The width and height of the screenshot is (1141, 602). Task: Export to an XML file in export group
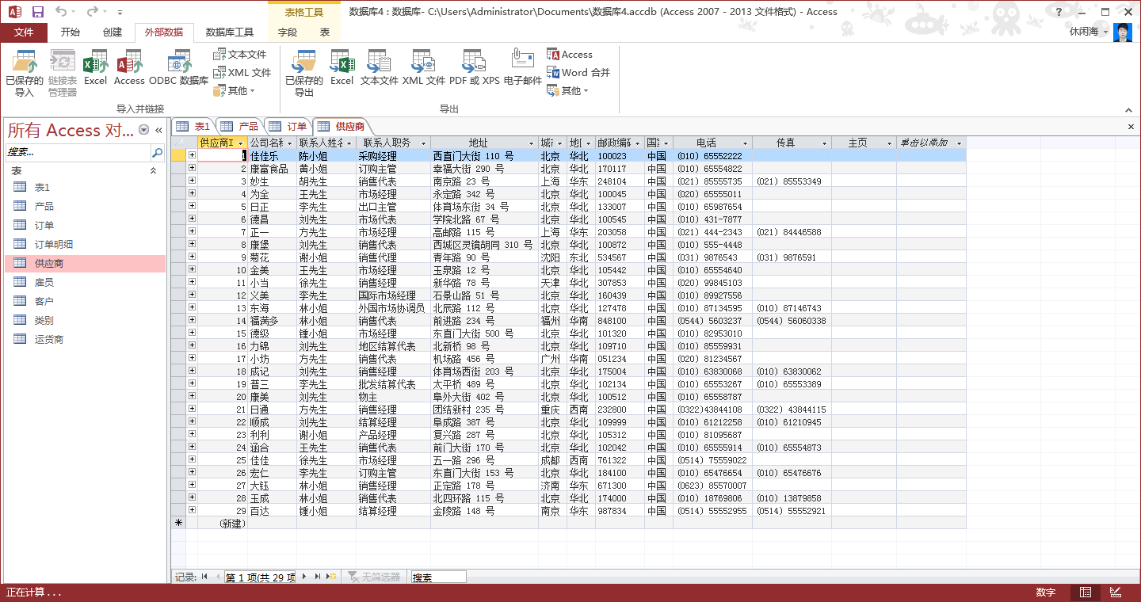click(x=424, y=67)
